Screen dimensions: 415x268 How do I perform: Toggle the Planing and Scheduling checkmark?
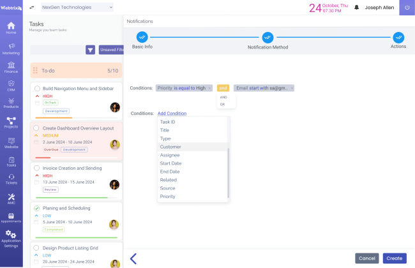pos(37,208)
